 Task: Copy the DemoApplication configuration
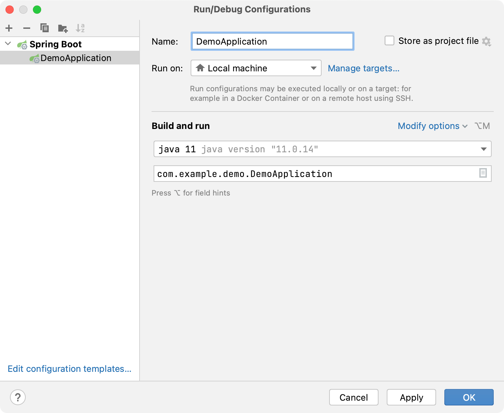point(45,28)
